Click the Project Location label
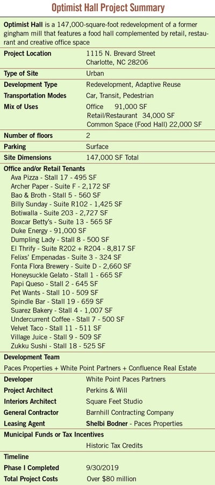Screen dimensions: 215x485 [x=27, y=53]
